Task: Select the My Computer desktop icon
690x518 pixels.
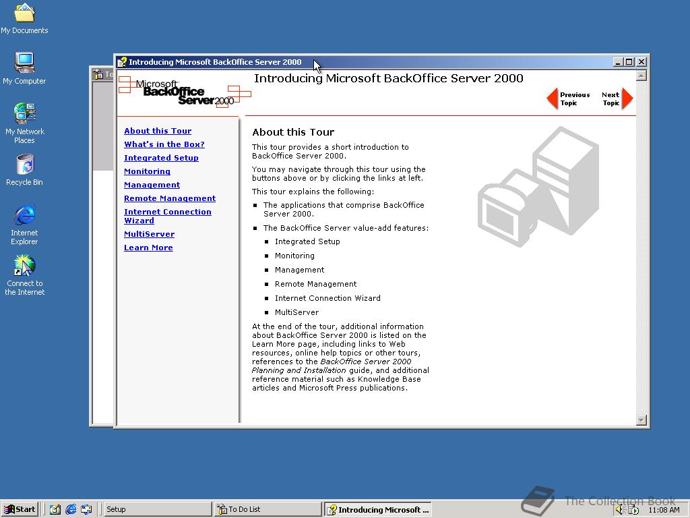Action: coord(24,68)
